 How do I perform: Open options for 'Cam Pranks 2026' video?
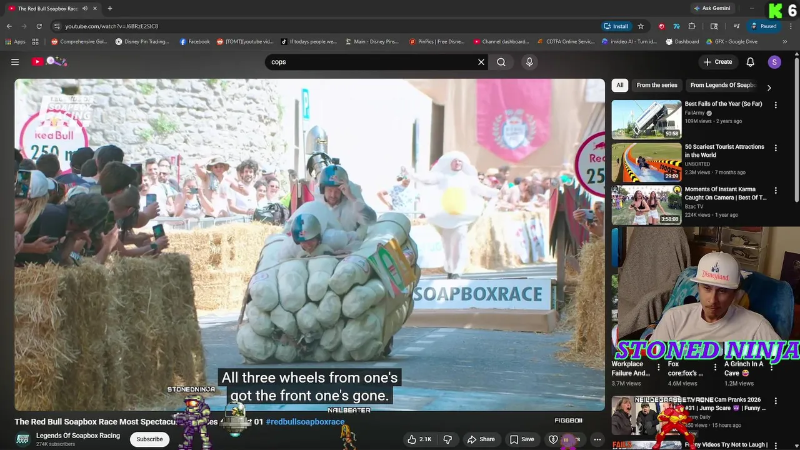tap(776, 401)
